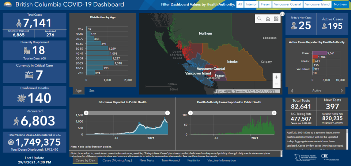Open the Cases by Day tab
351x166 pixels.
[85, 161]
